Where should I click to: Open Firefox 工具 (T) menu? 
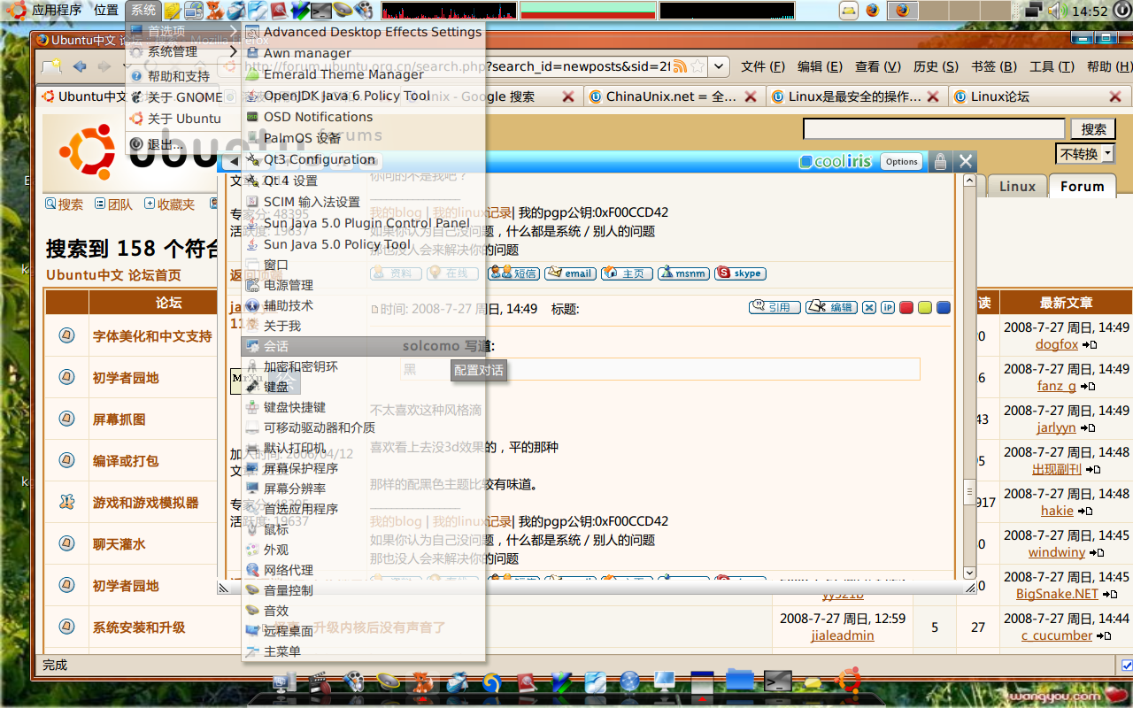1052,66
